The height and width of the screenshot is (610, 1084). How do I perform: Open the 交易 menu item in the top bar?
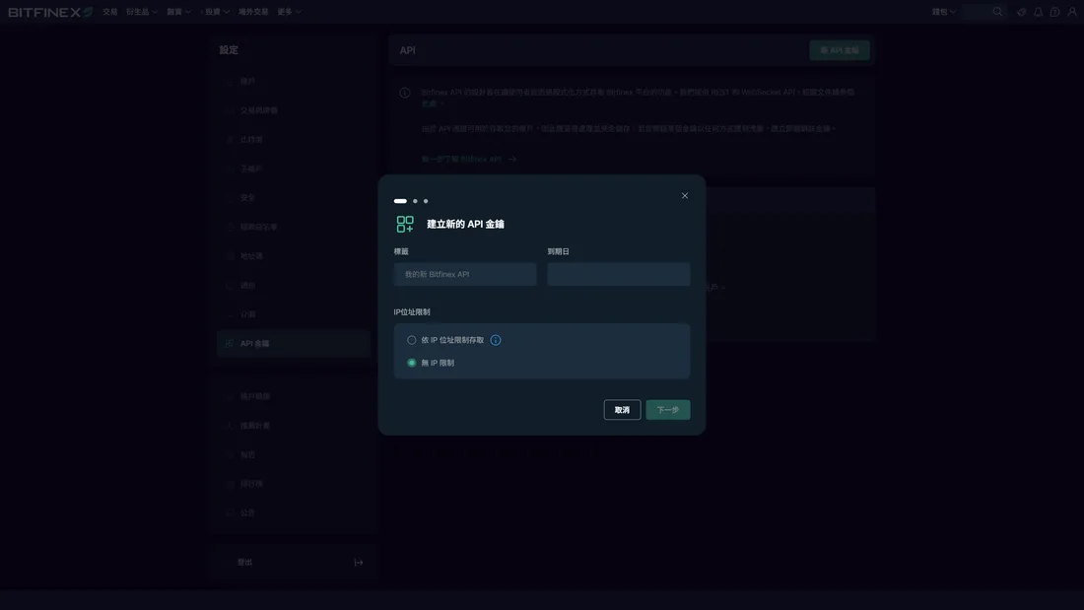[x=110, y=12]
